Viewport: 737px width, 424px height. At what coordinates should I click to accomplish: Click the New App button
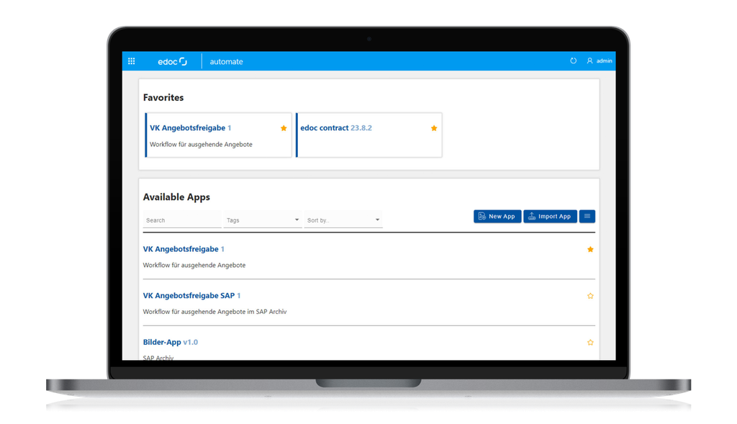497,216
